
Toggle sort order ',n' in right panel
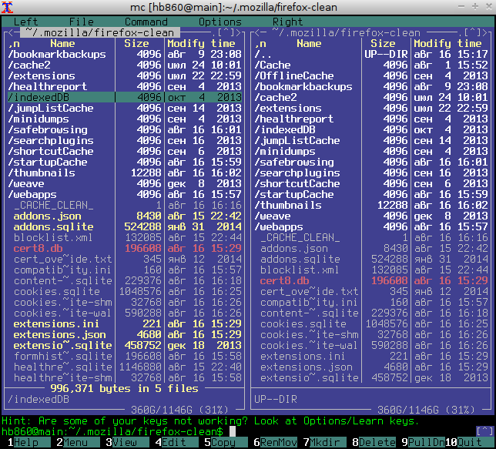(x=260, y=43)
